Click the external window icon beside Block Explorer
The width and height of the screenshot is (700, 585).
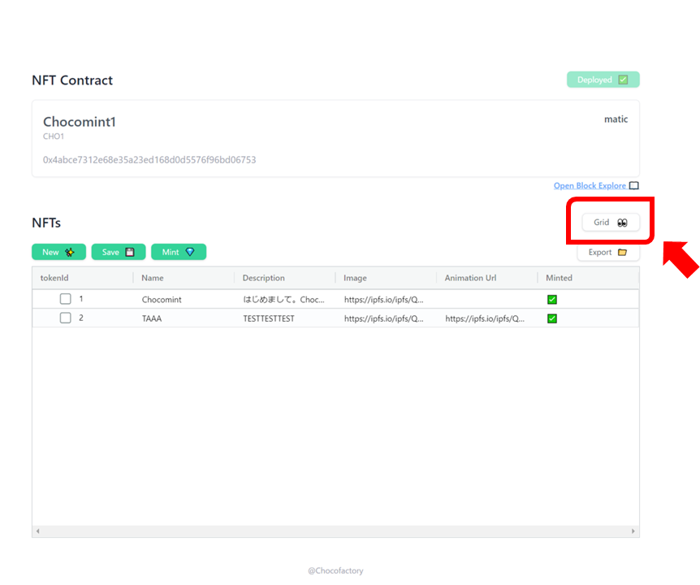pyautogui.click(x=634, y=186)
